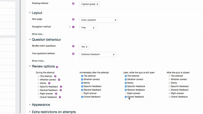Screen dimensions: 203x114
Task: Open help icon beside Whether correct
Action: [x=59, y=80]
